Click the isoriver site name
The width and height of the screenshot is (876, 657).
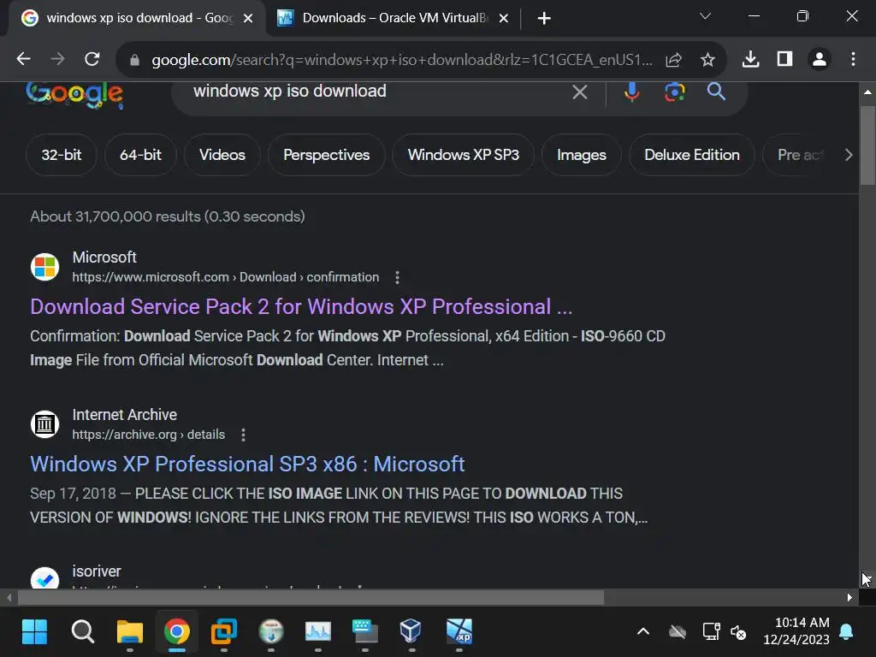click(x=97, y=571)
